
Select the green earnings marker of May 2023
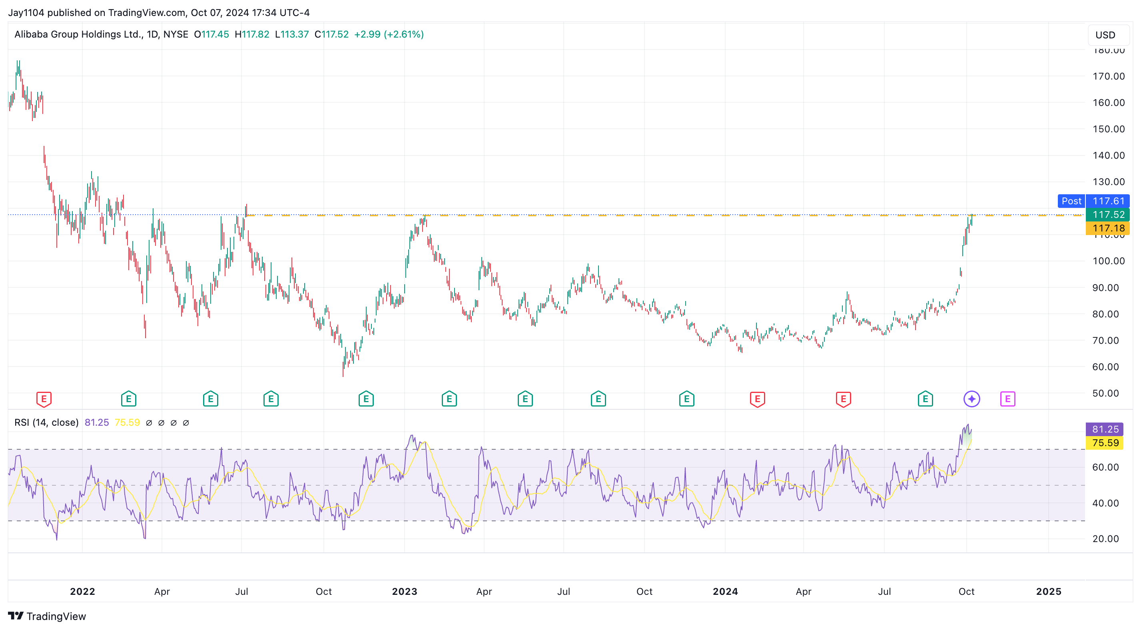pyautogui.click(x=525, y=399)
